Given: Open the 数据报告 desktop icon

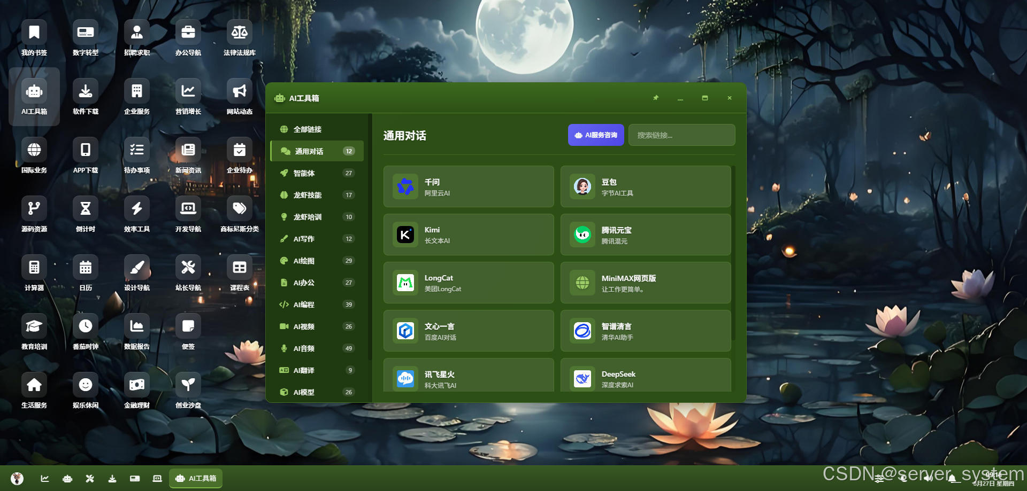Looking at the screenshot, I should point(137,332).
